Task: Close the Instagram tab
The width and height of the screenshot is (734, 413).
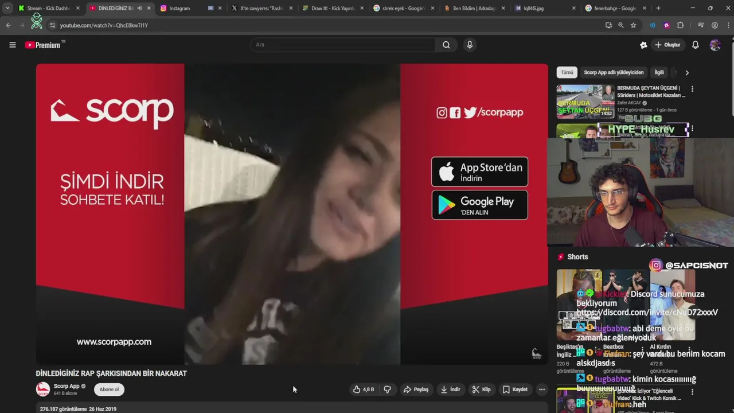Action: click(x=220, y=8)
